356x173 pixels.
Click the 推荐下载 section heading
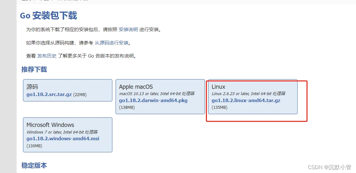click(x=34, y=69)
